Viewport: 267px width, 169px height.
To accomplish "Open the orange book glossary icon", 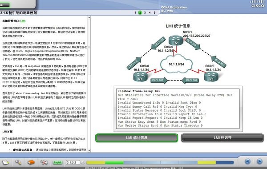I will pyautogui.click(x=31, y=162).
